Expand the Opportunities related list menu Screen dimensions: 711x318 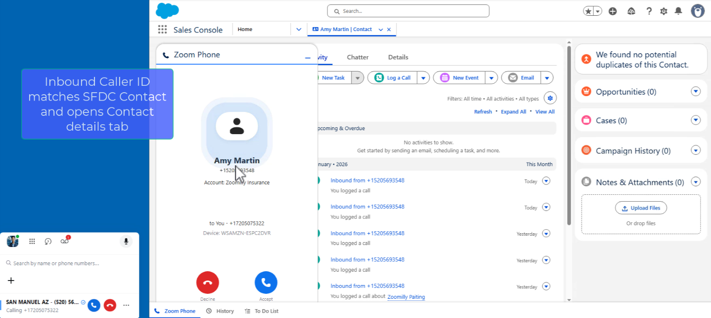[696, 91]
